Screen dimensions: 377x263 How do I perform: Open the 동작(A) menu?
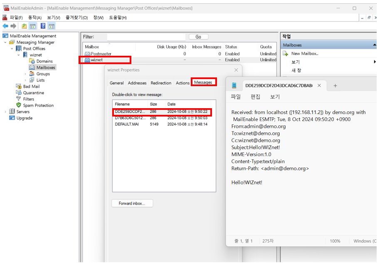coord(35,17)
